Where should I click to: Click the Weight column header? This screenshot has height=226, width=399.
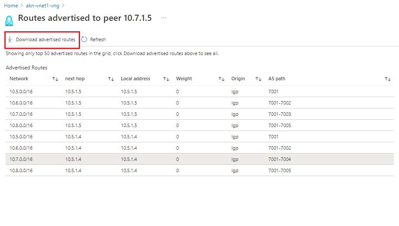click(x=184, y=79)
